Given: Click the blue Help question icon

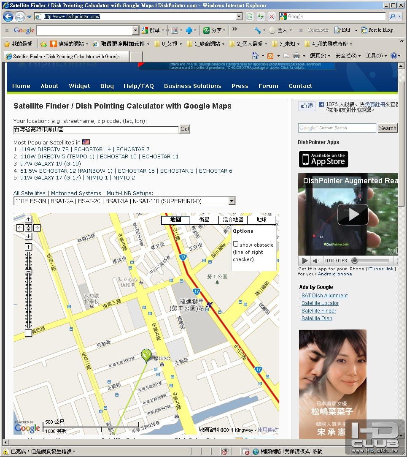Looking at the screenshot, I should tap(394, 56).
